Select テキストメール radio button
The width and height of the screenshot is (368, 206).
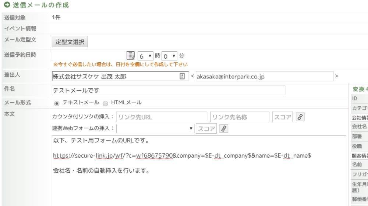tap(57, 103)
